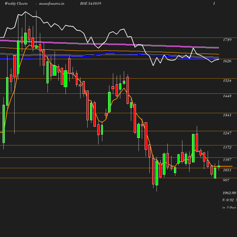This screenshot has height=237, width=237.
Task: Click the 'BSE 541019' symbol label
Action: 91,3
